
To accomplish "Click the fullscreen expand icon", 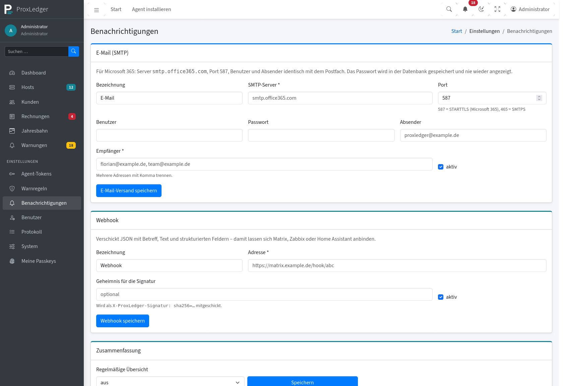I will pyautogui.click(x=497, y=9).
